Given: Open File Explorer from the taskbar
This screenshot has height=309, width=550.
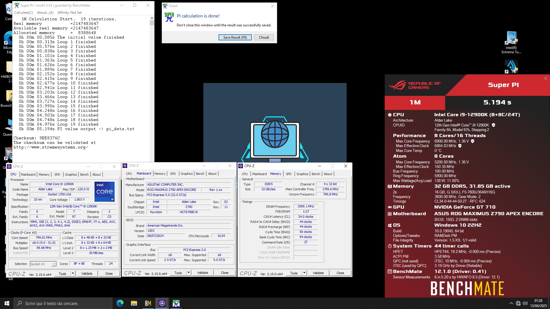Looking at the screenshot, I should tap(134, 303).
